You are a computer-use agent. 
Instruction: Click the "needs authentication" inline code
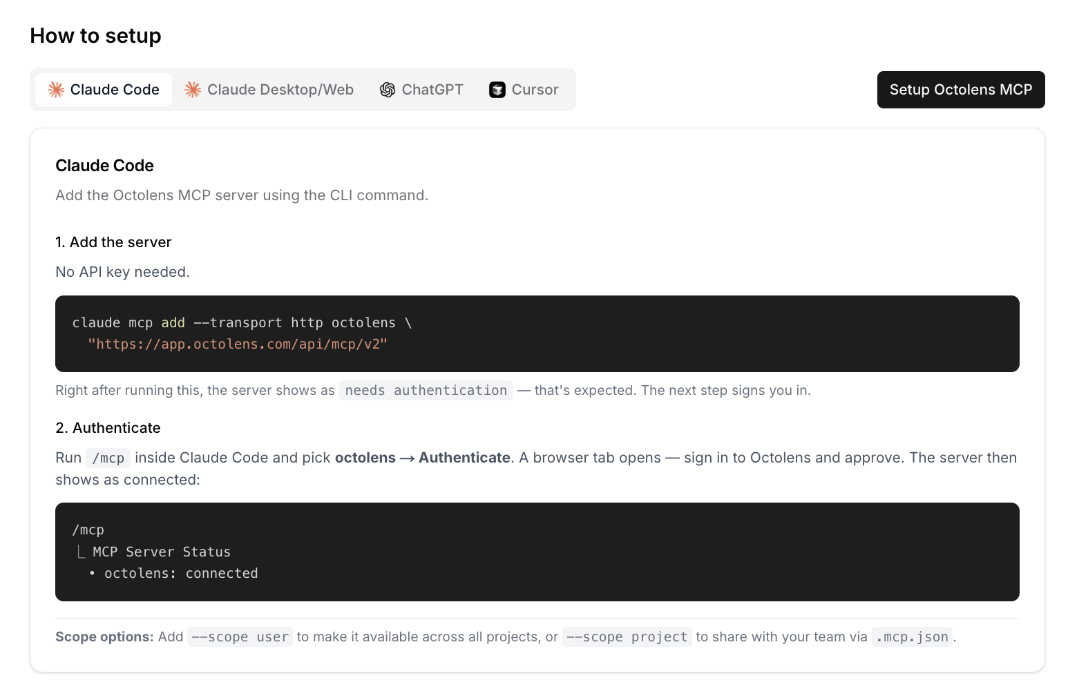pos(426,391)
